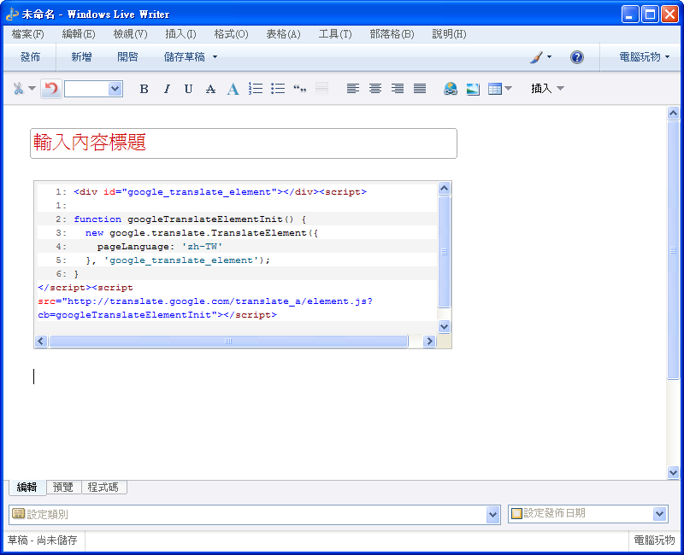This screenshot has height=555, width=684.
Task: Toggle Underline formatting
Action: [188, 89]
